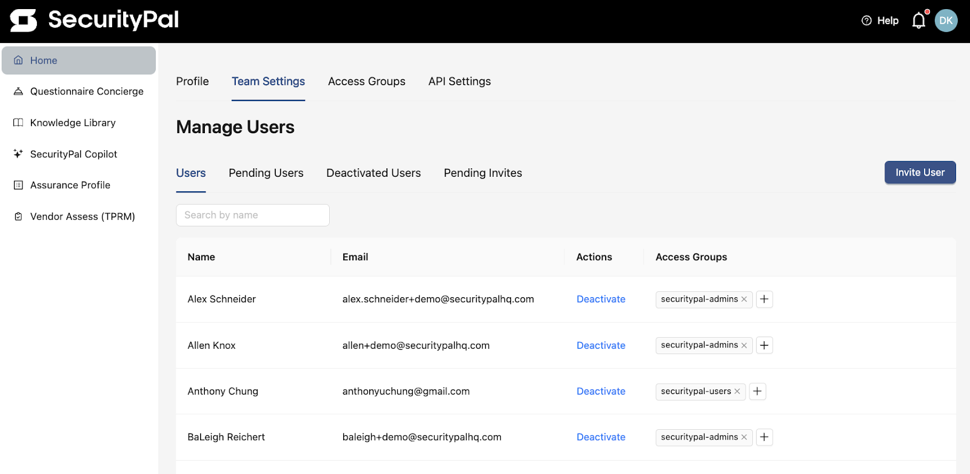Deactivate BaLeigh Reichert
The image size is (970, 474).
(x=601, y=437)
